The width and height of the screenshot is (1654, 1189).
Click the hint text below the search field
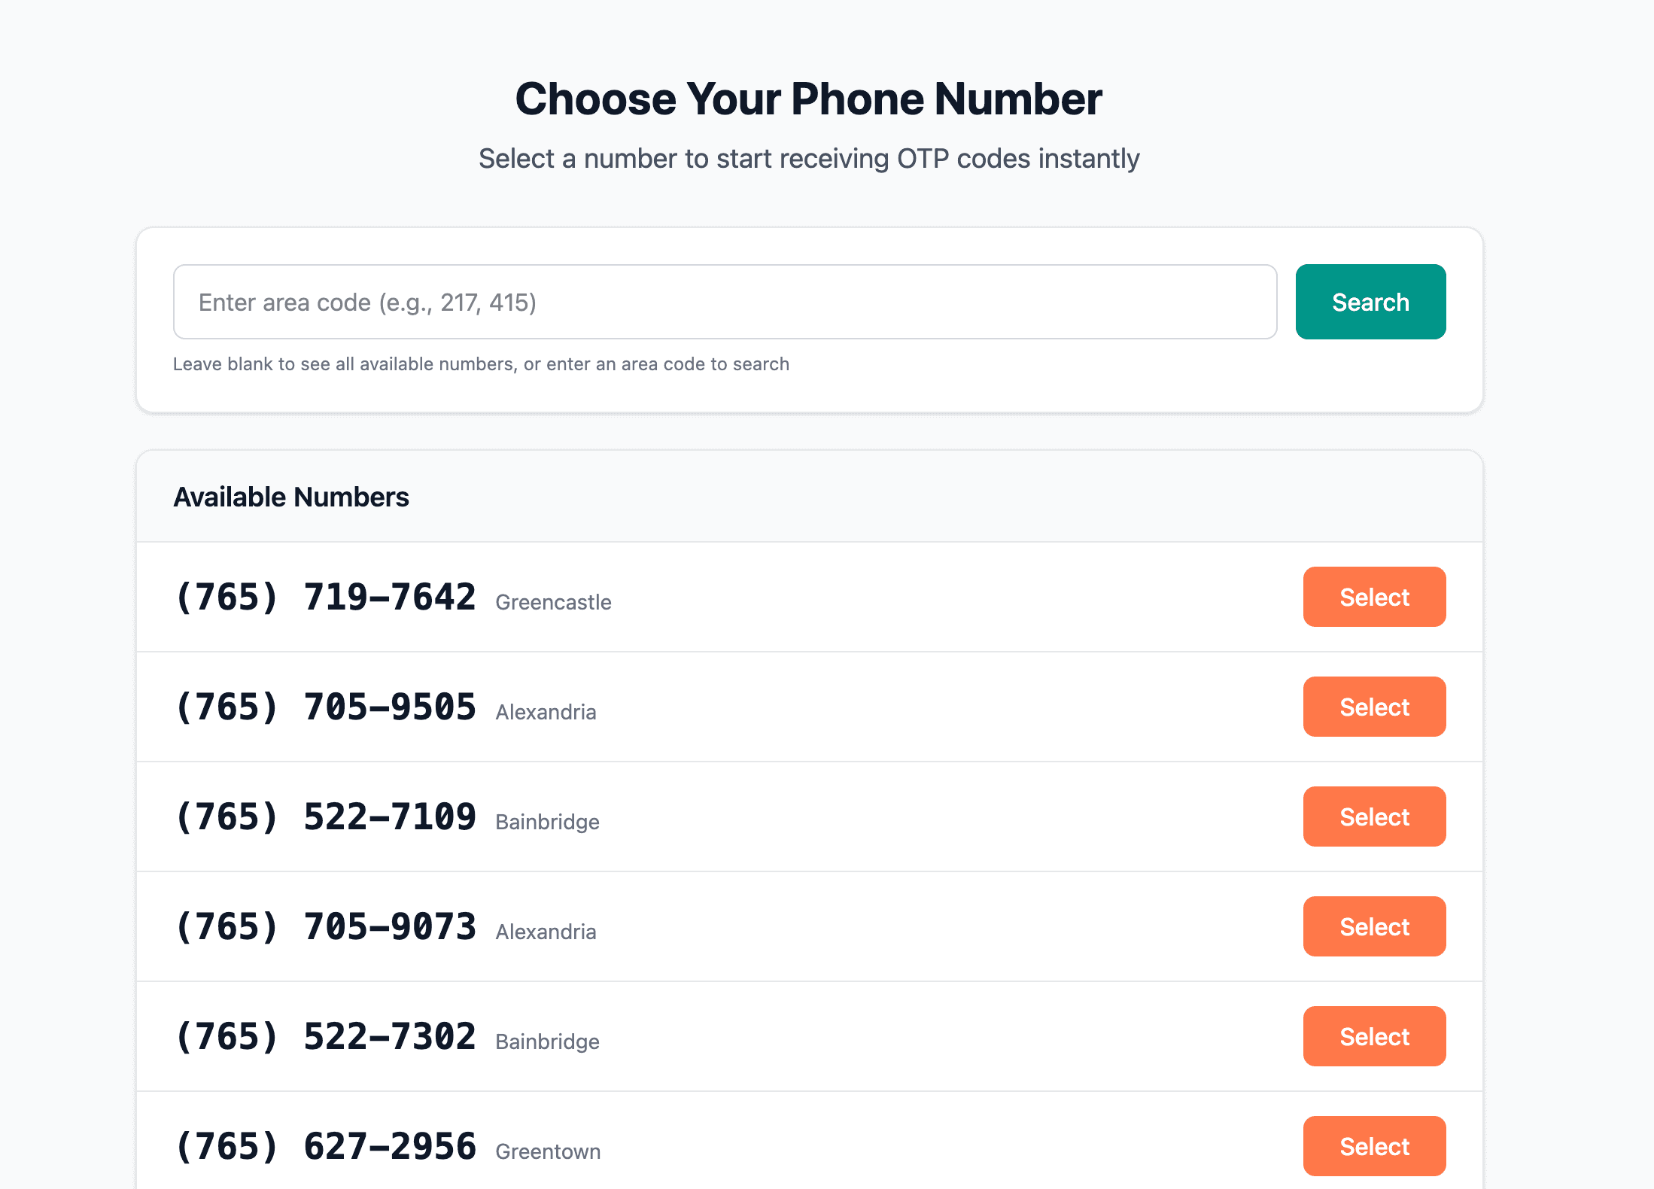pyautogui.click(x=481, y=364)
